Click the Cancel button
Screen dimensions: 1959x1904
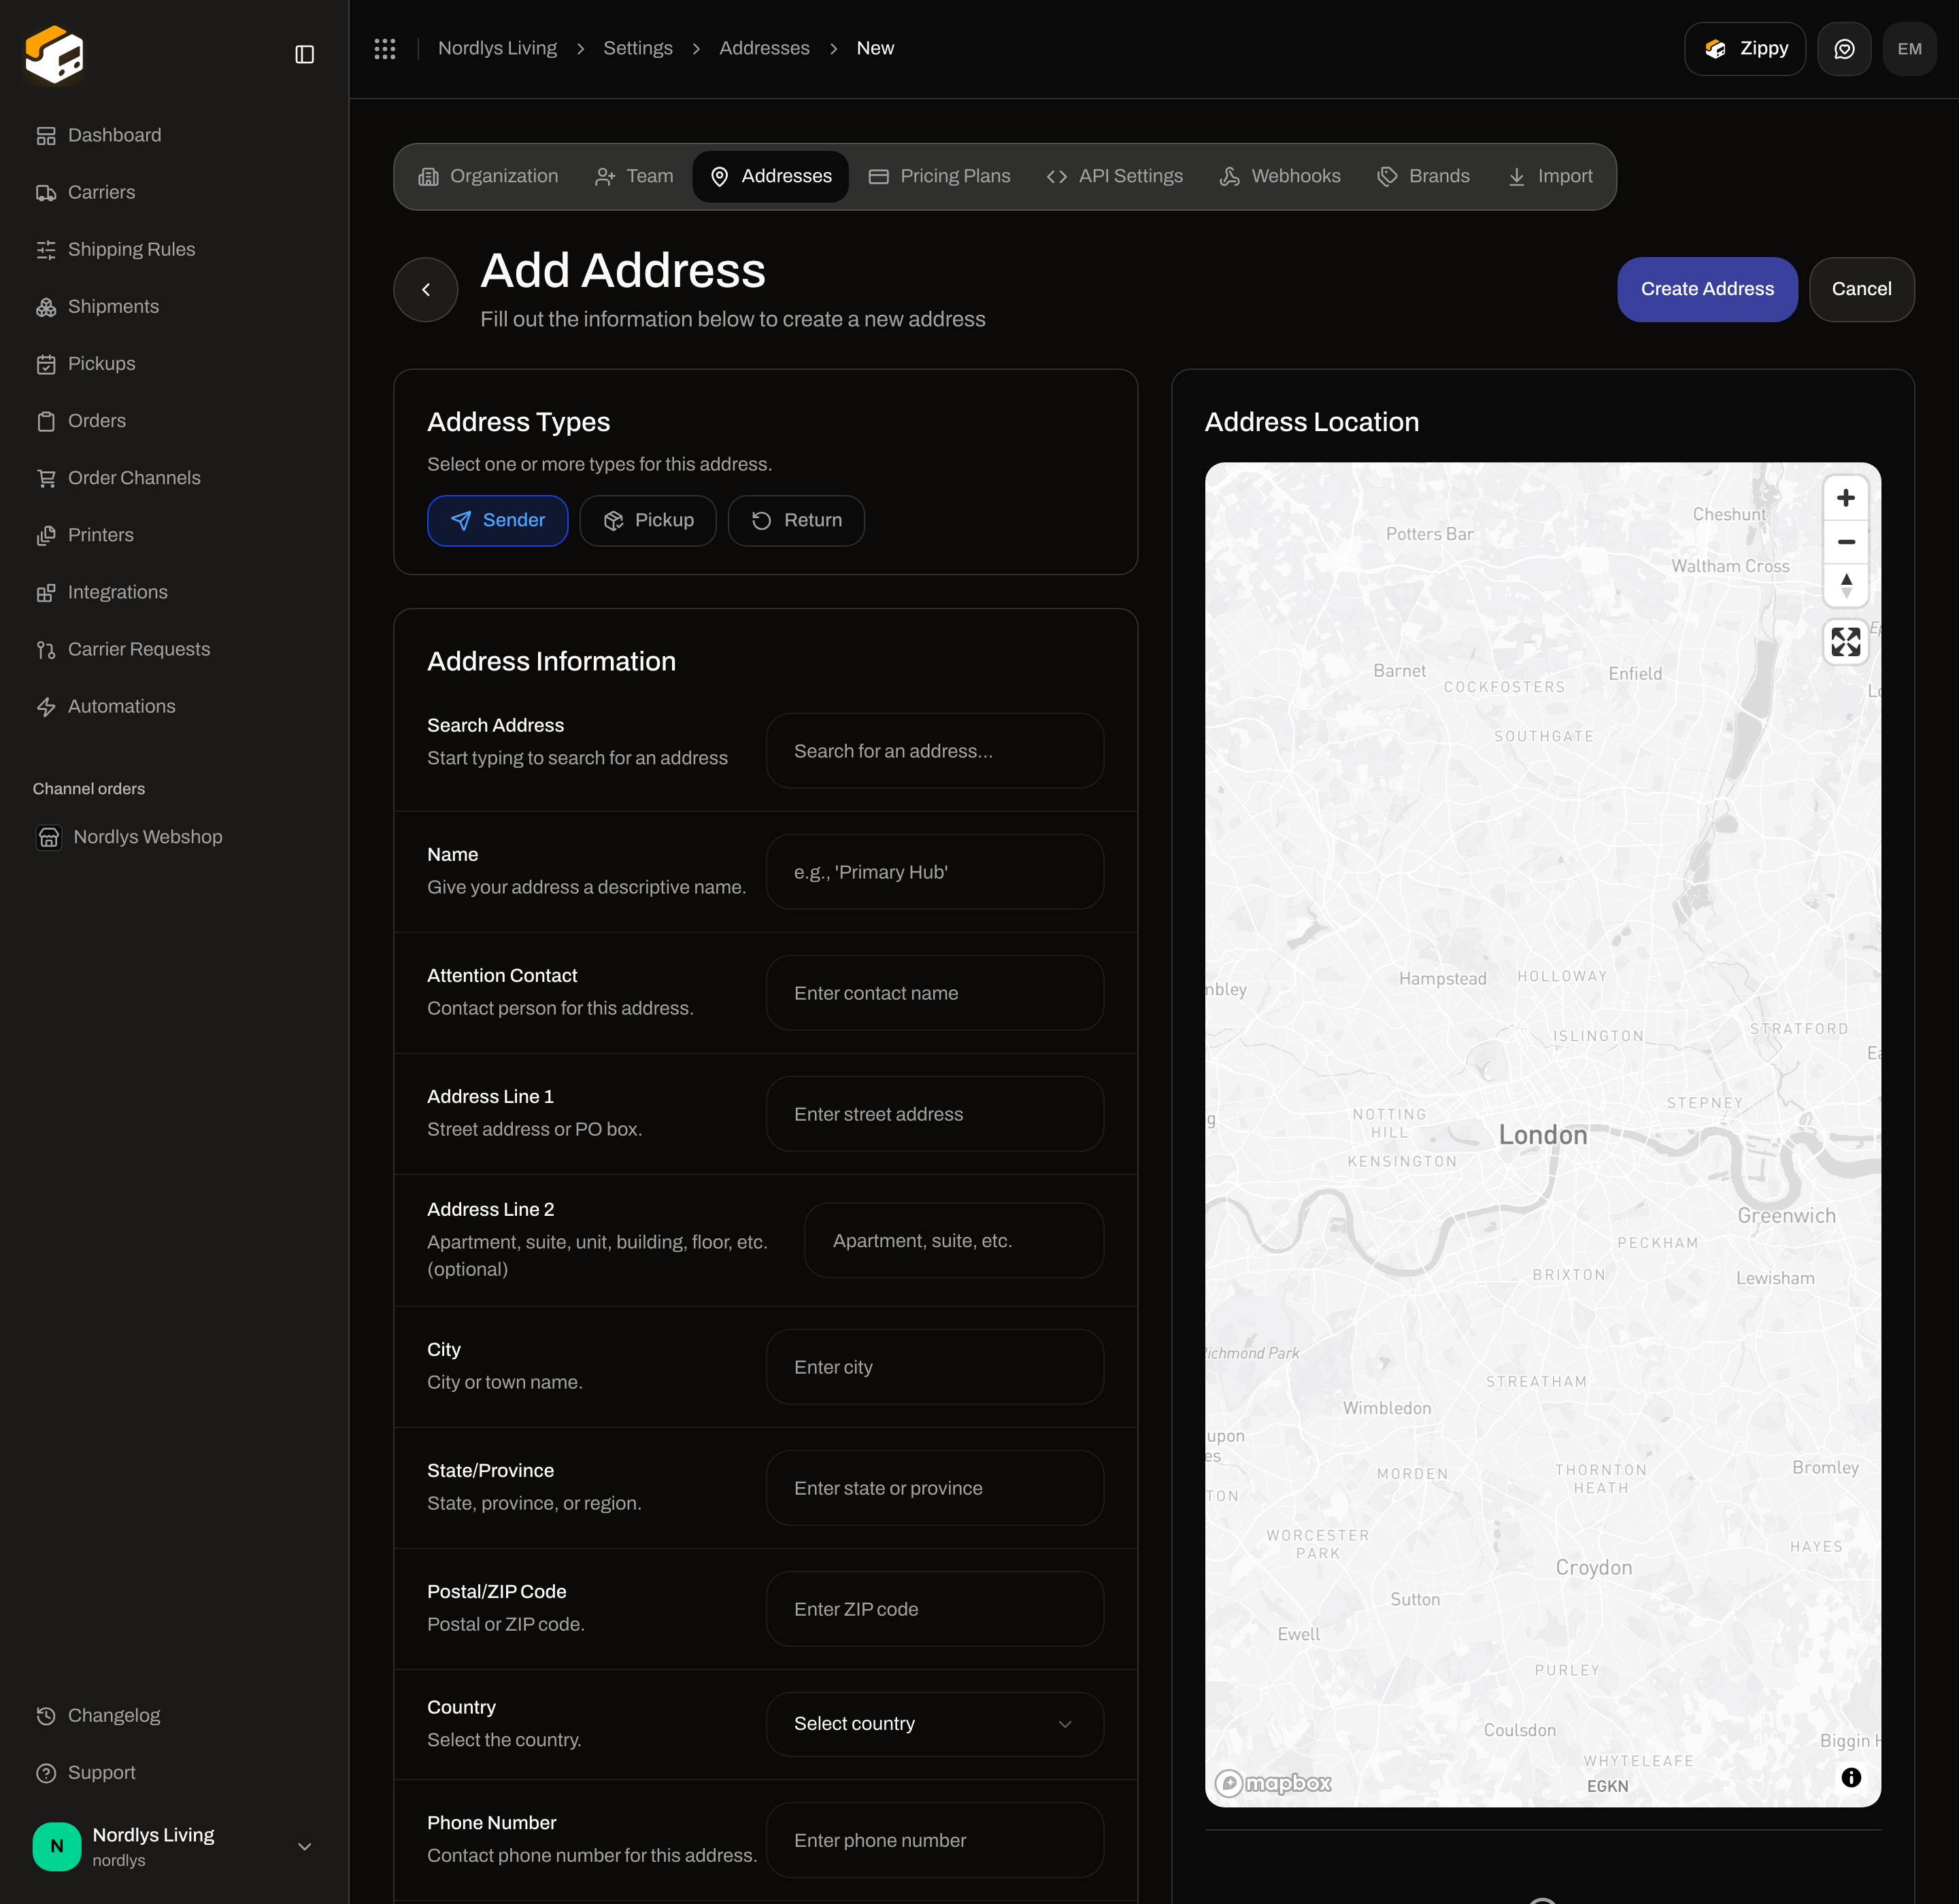point(1861,290)
